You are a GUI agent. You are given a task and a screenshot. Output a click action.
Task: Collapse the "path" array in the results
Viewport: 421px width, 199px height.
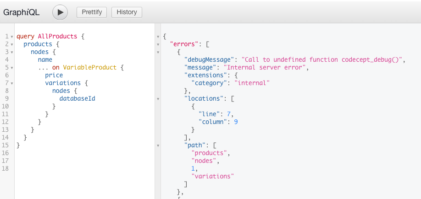pyautogui.click(x=158, y=145)
